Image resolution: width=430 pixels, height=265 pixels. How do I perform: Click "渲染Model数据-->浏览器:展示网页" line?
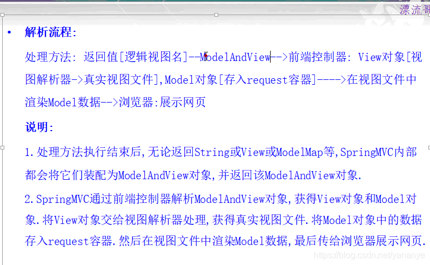click(115, 102)
